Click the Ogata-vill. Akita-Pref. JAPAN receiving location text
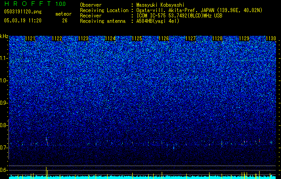The image size is (281, 179). coord(198,10)
